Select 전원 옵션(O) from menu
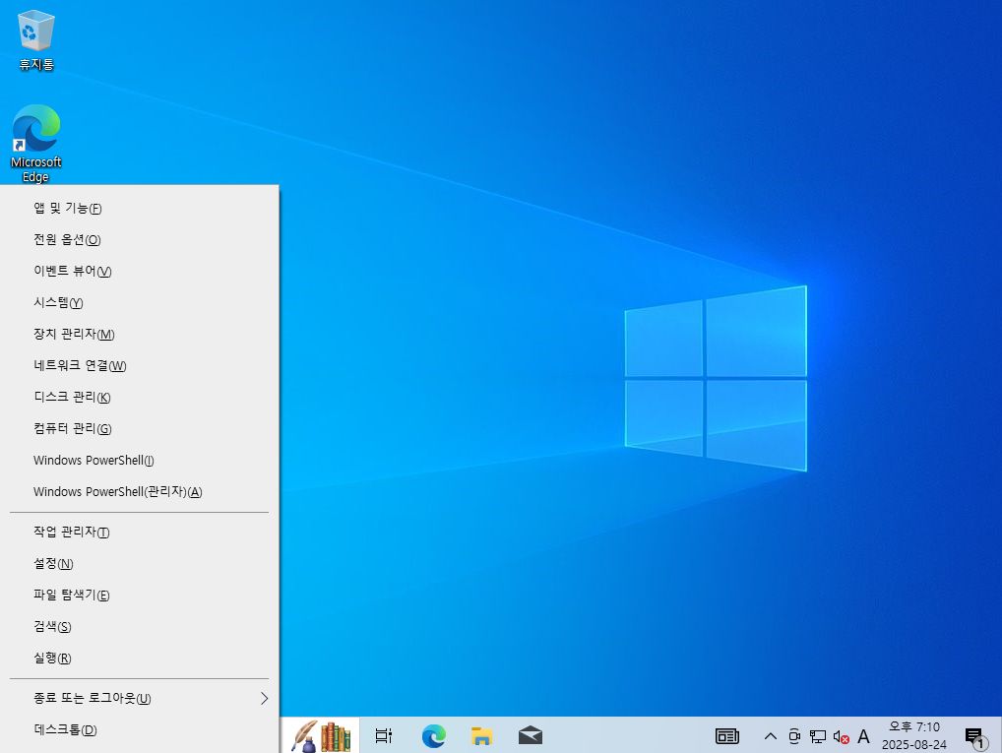The height and width of the screenshot is (753, 1002). click(x=140, y=240)
